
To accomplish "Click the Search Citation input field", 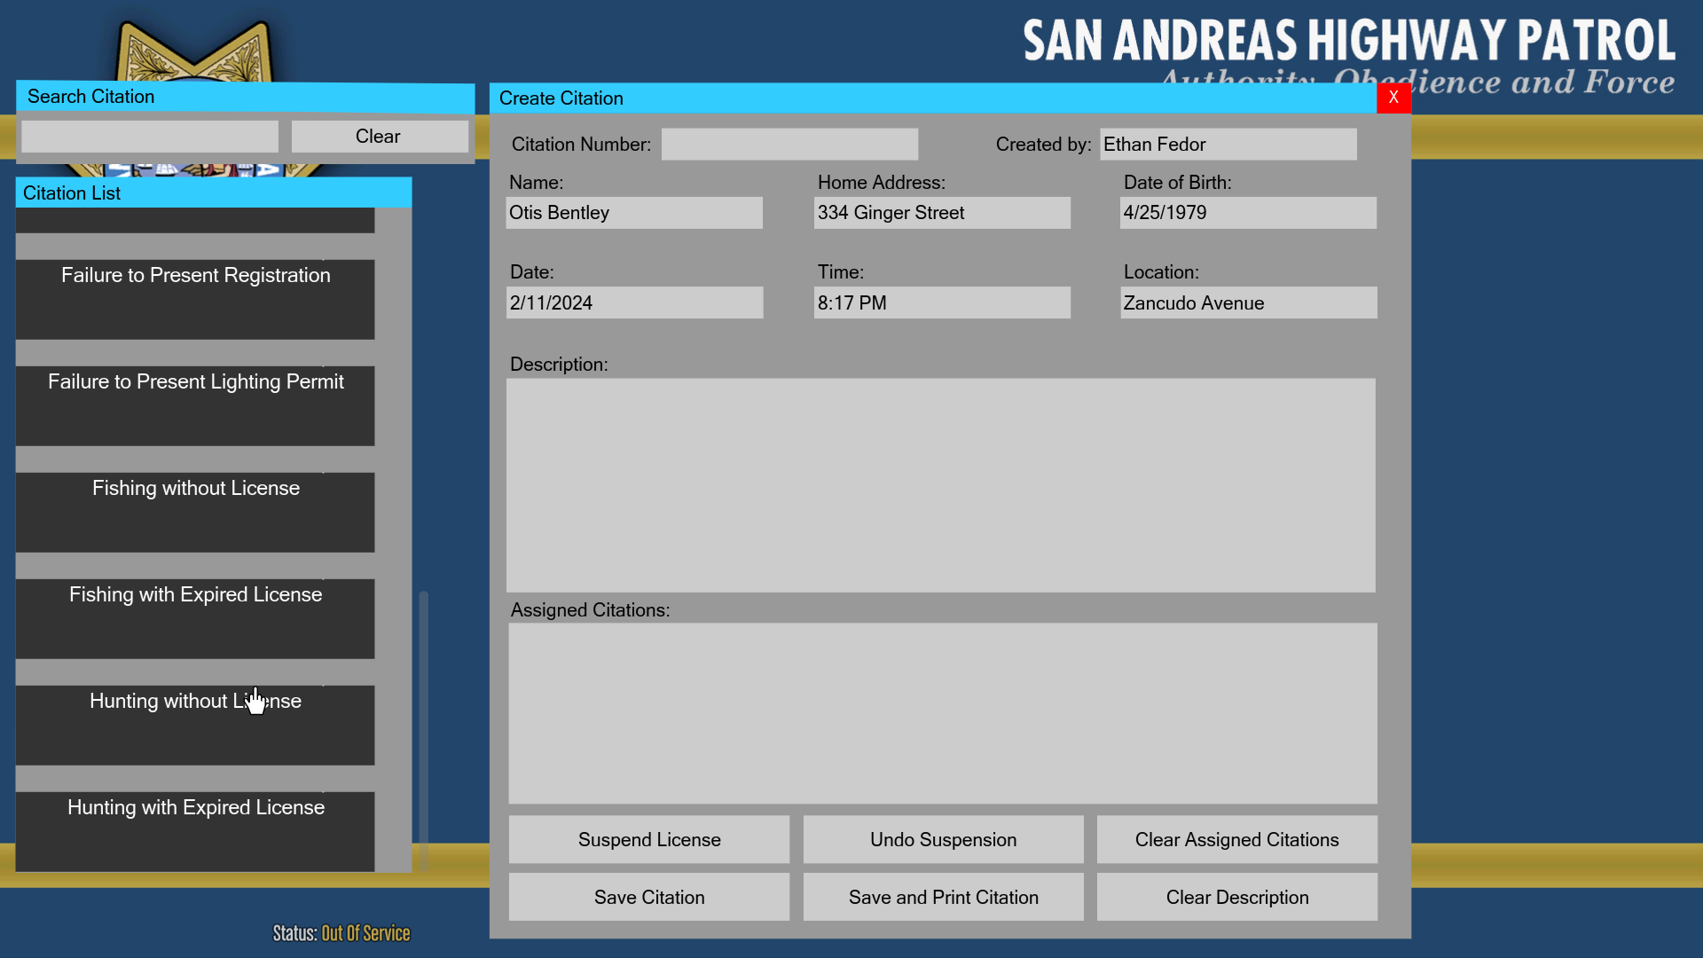I will point(149,137).
